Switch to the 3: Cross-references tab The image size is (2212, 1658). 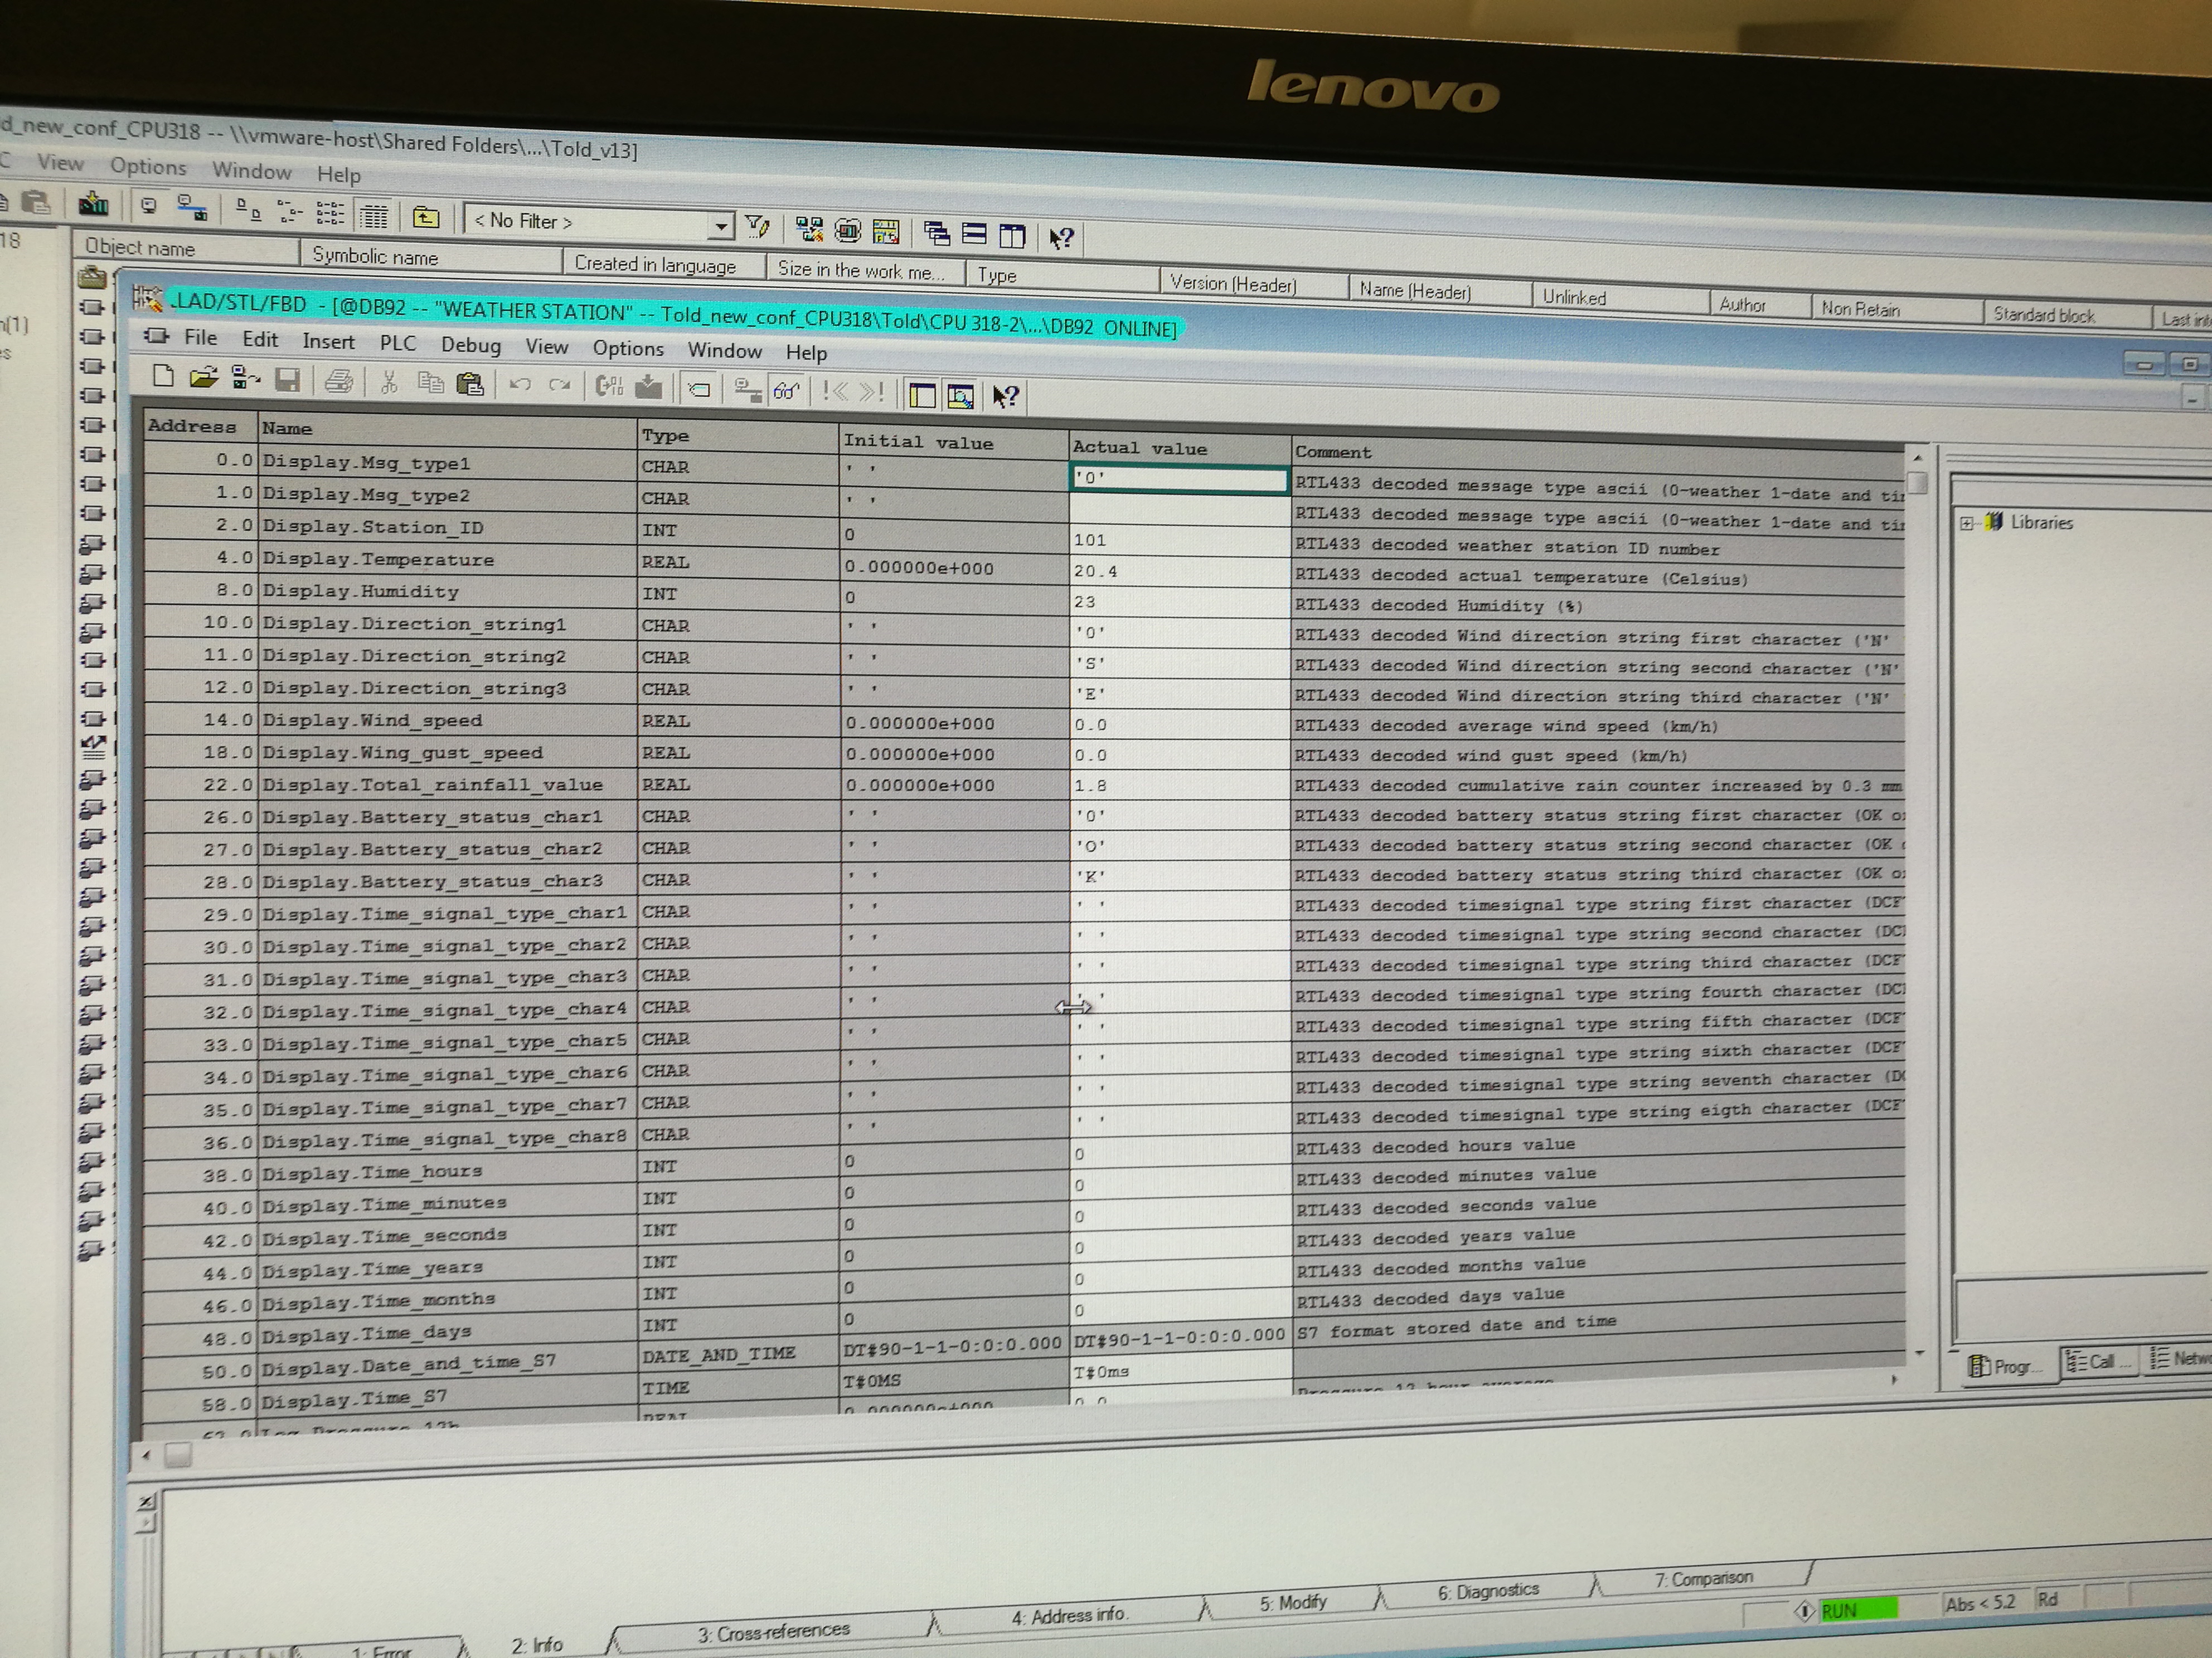773,1632
